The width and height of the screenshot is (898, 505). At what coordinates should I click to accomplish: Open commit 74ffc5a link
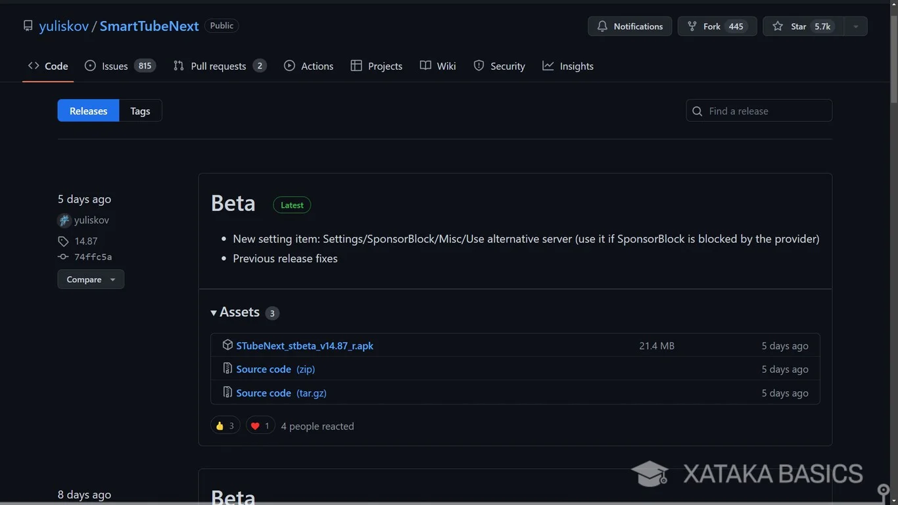pyautogui.click(x=93, y=257)
